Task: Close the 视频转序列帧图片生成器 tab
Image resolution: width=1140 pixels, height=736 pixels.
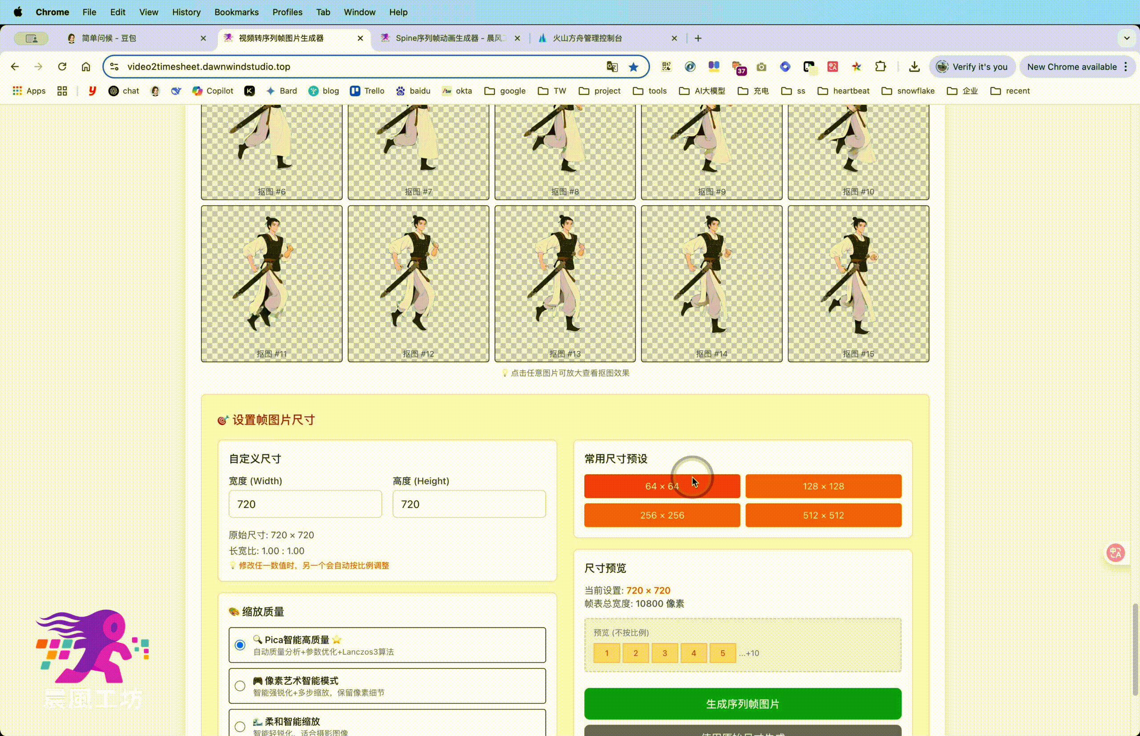Action: click(x=360, y=38)
